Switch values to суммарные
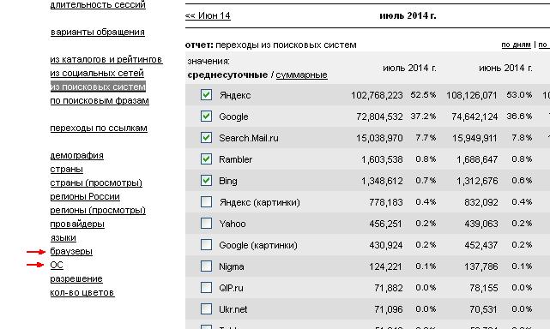 click(301, 75)
